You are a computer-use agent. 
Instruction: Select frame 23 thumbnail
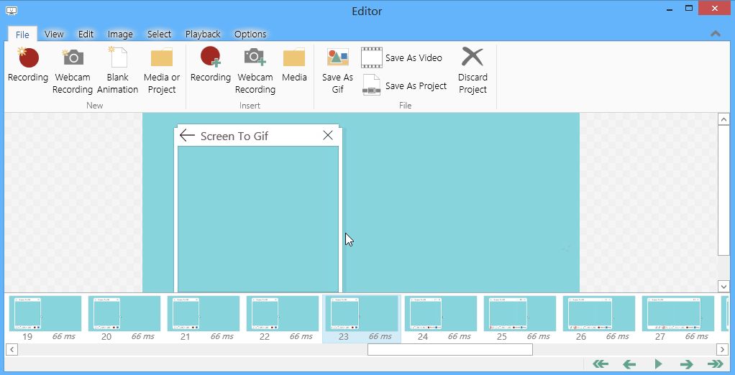pos(362,319)
